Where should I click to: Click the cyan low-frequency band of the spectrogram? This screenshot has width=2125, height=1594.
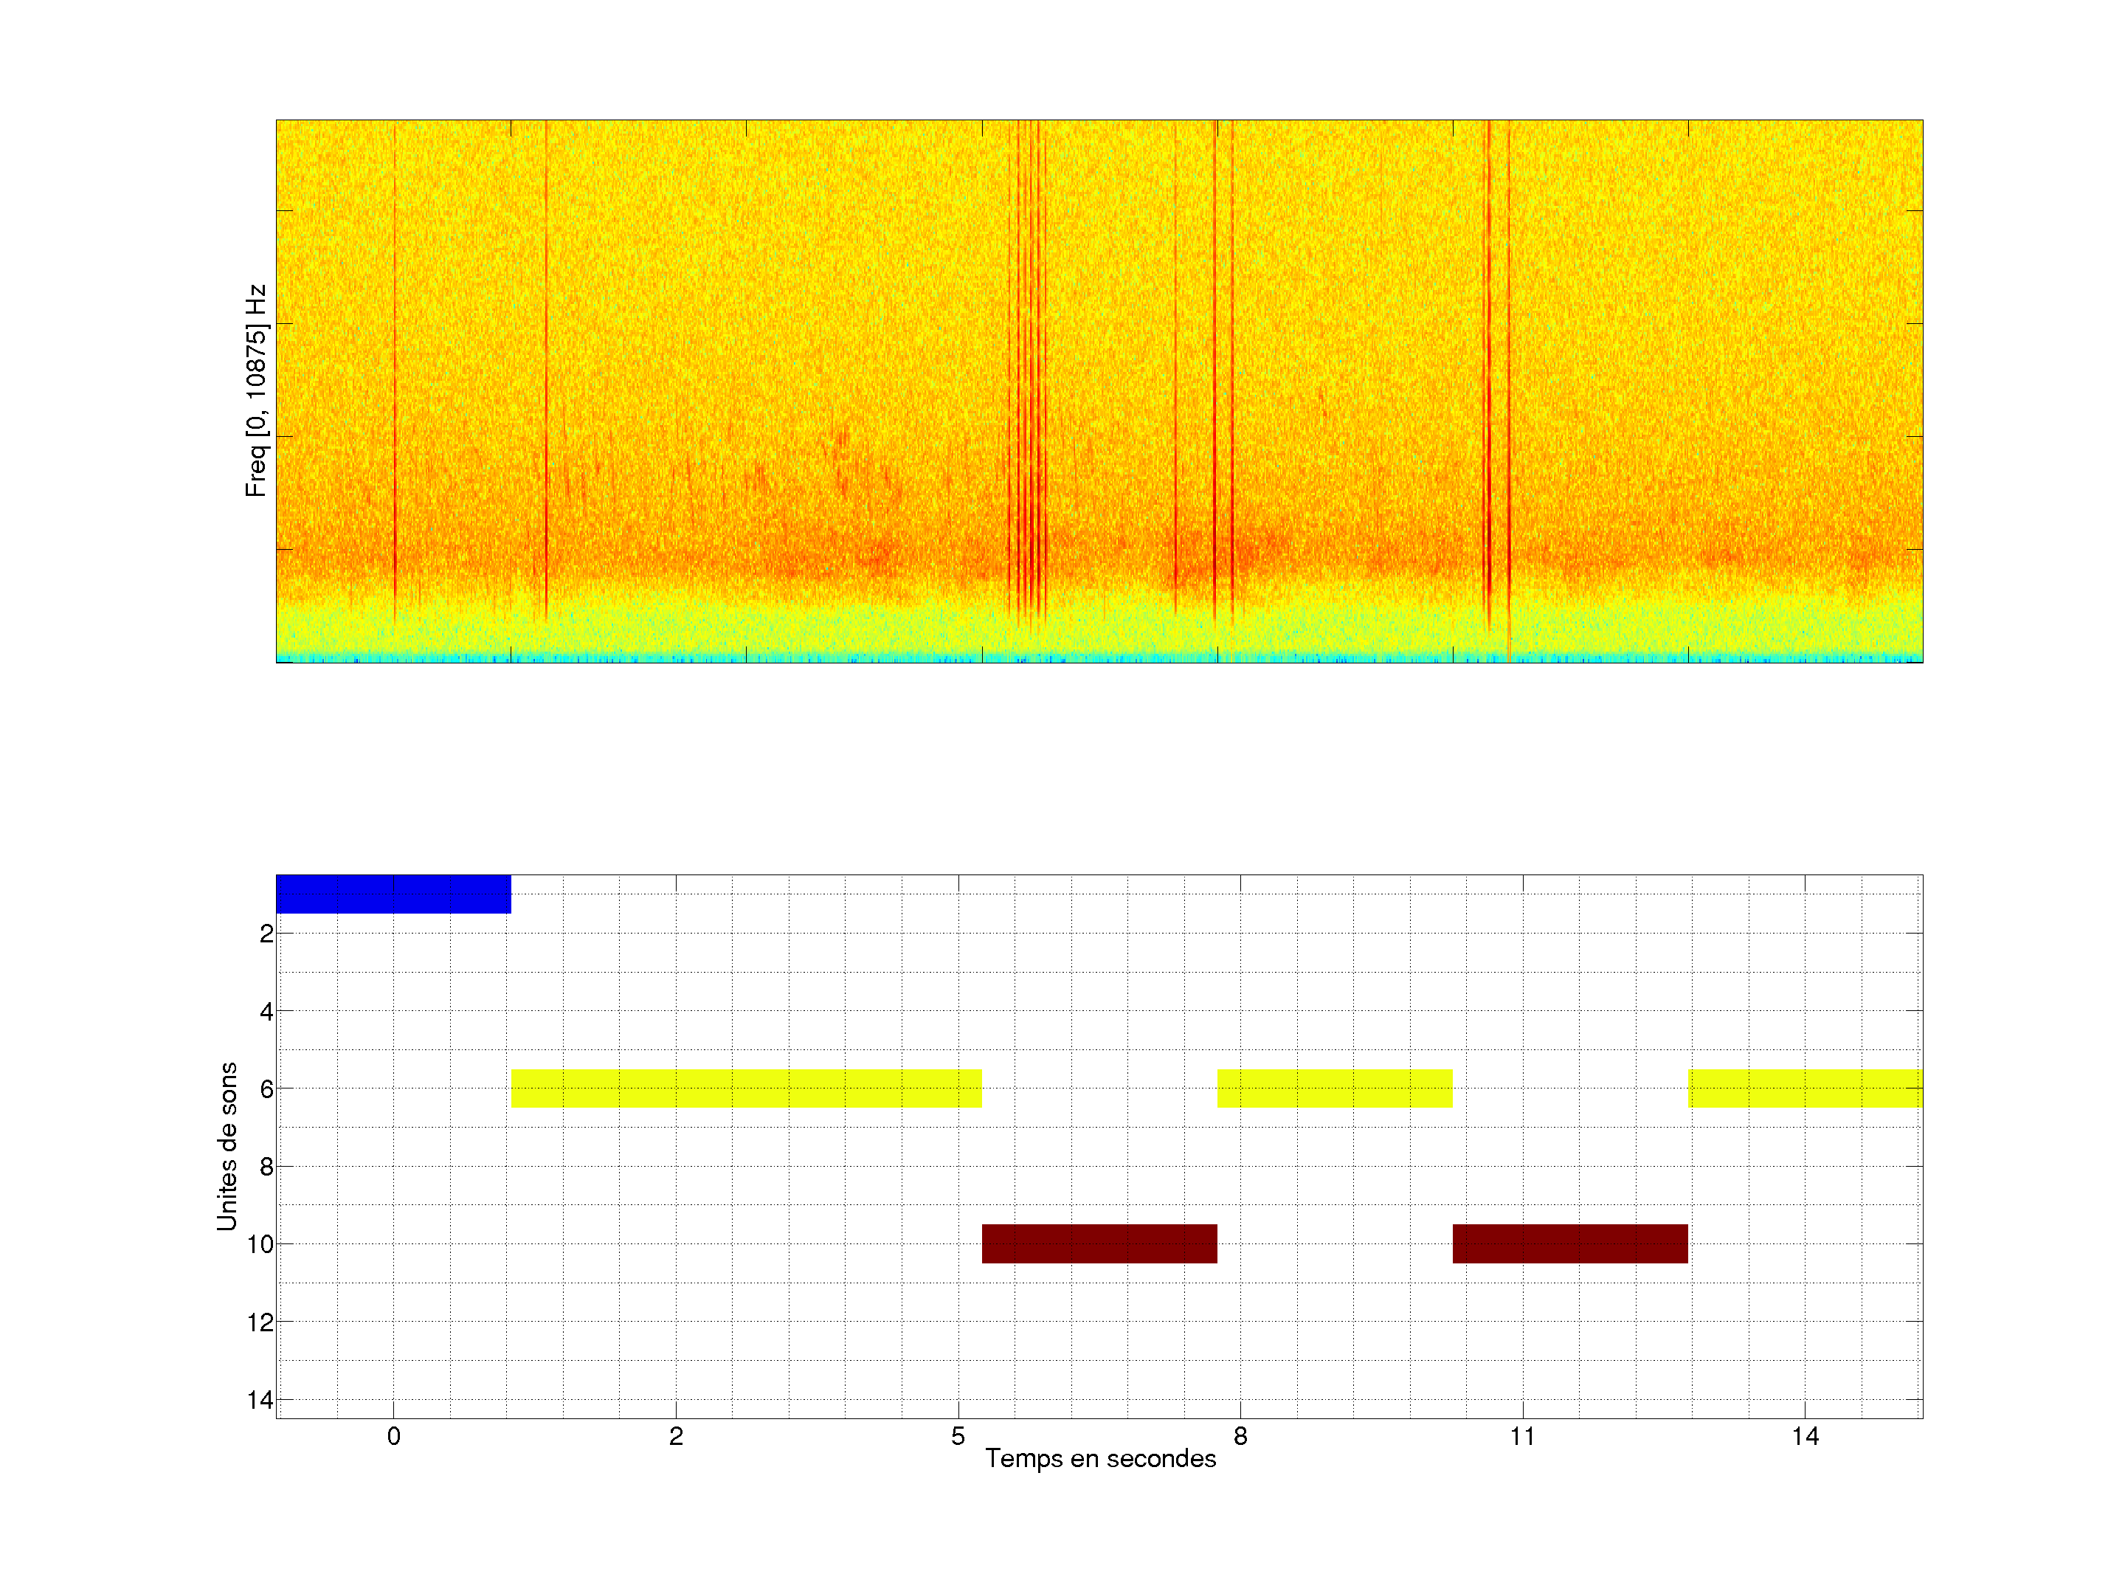[1099, 658]
